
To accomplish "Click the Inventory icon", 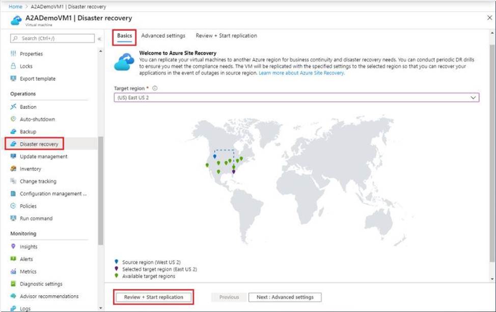I will pyautogui.click(x=14, y=169).
